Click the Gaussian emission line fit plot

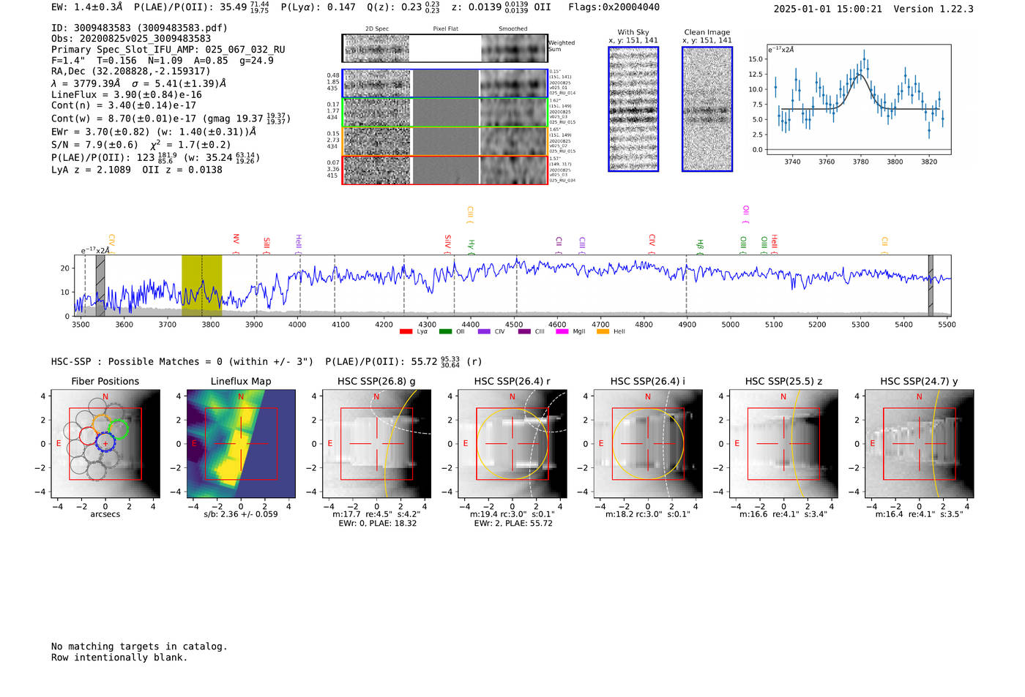pos(858,99)
